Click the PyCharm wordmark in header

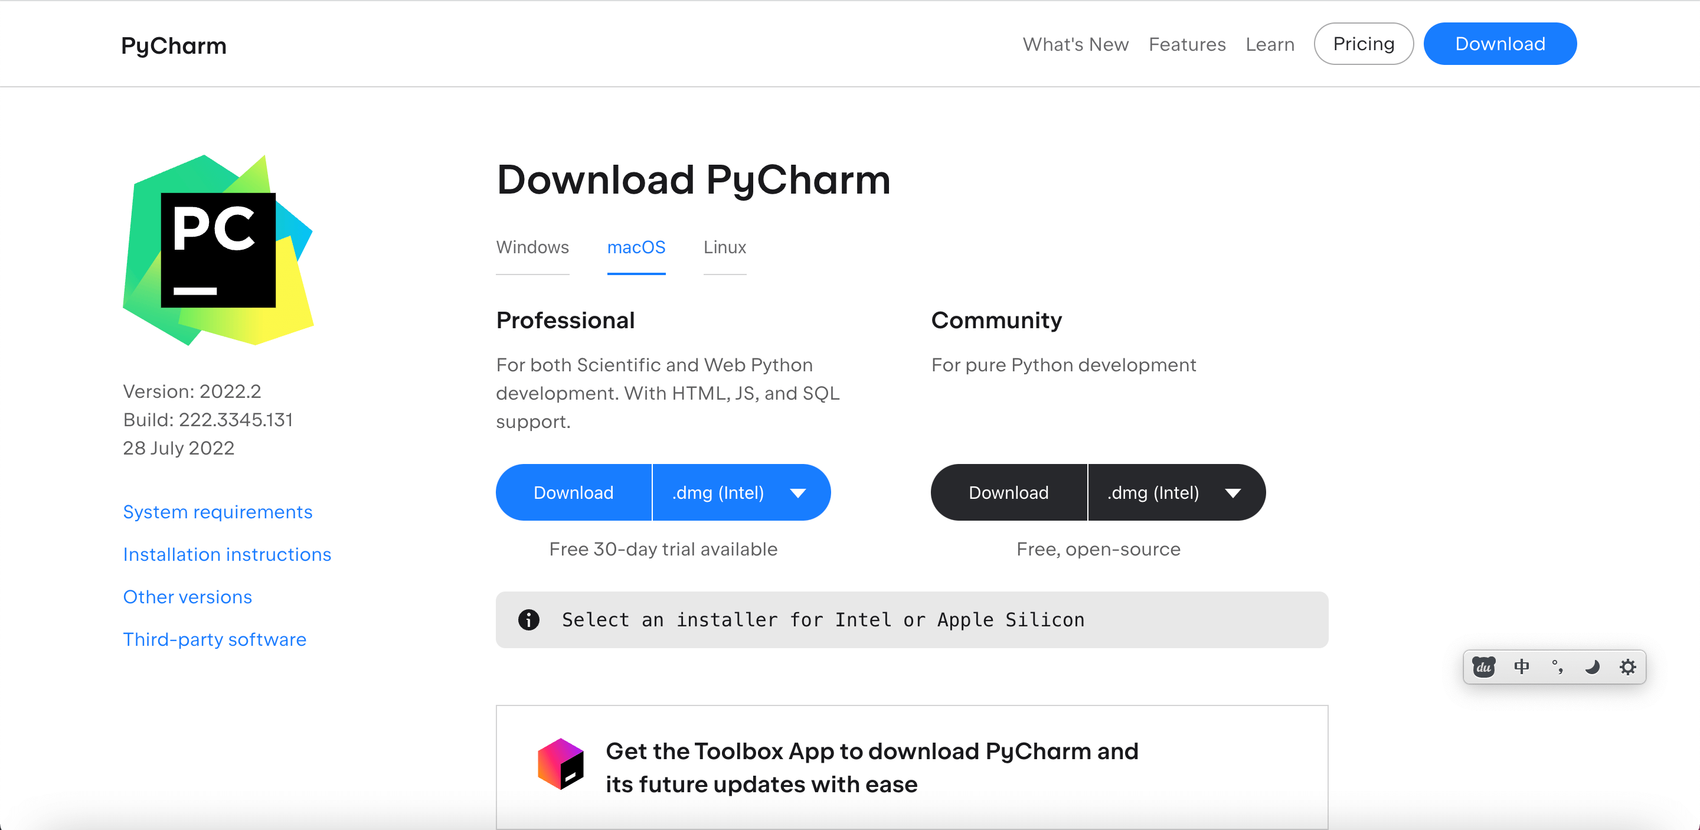click(x=174, y=45)
